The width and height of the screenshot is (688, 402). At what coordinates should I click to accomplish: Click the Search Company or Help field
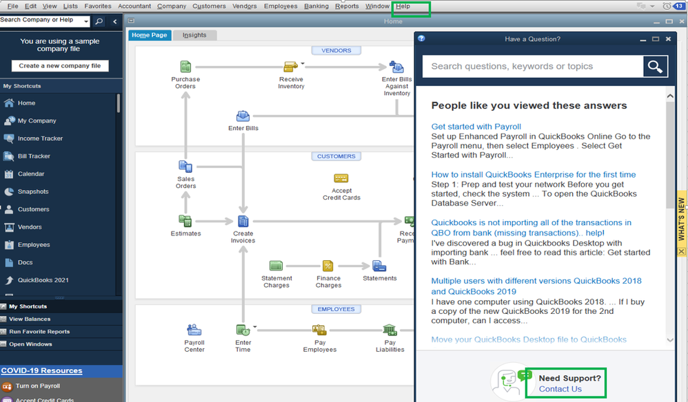[41, 21]
